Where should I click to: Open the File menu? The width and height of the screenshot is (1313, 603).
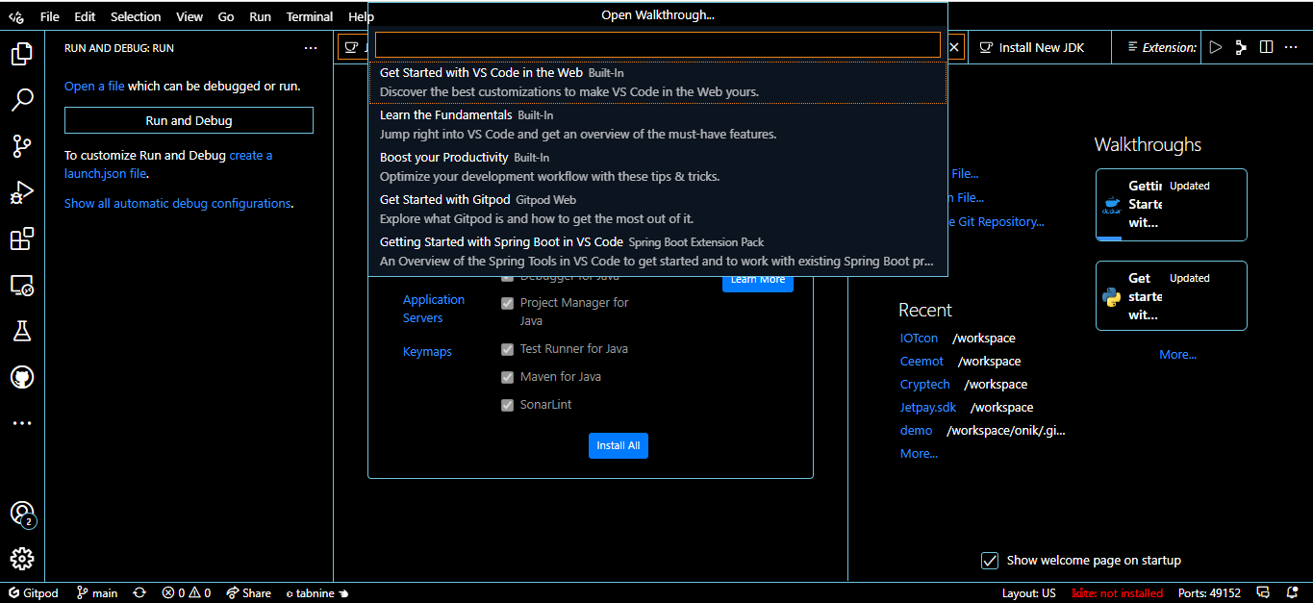(x=50, y=16)
